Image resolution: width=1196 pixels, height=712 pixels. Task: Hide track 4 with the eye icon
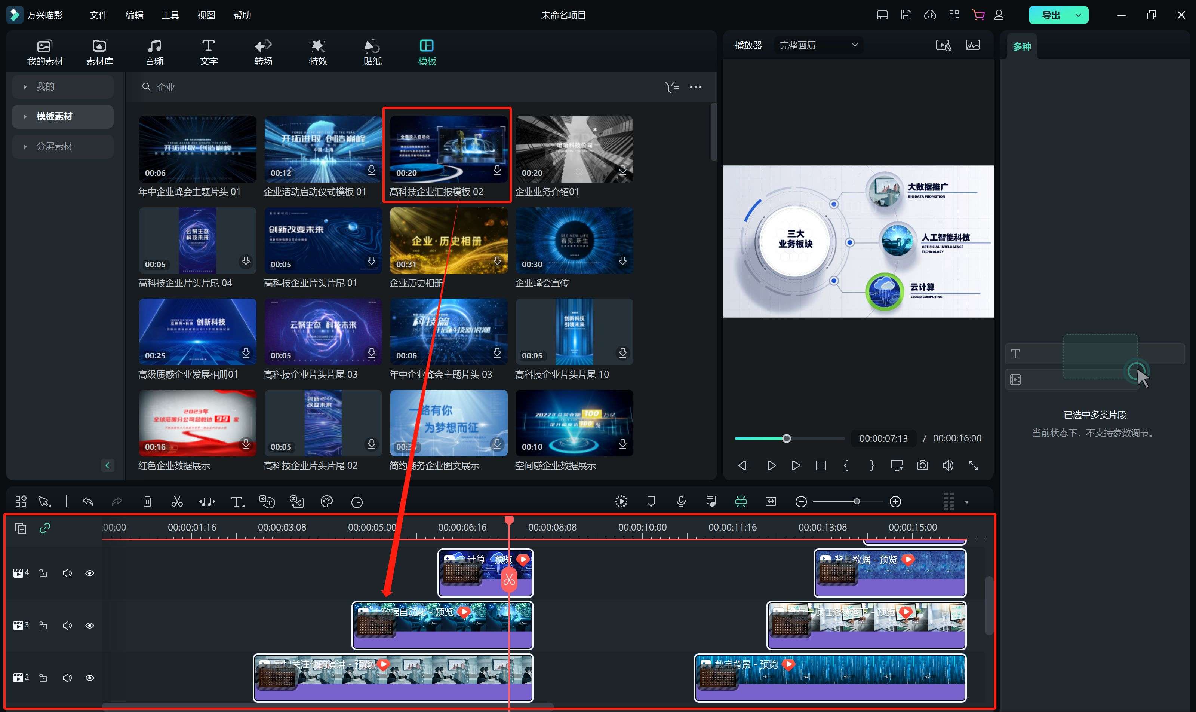click(x=90, y=573)
